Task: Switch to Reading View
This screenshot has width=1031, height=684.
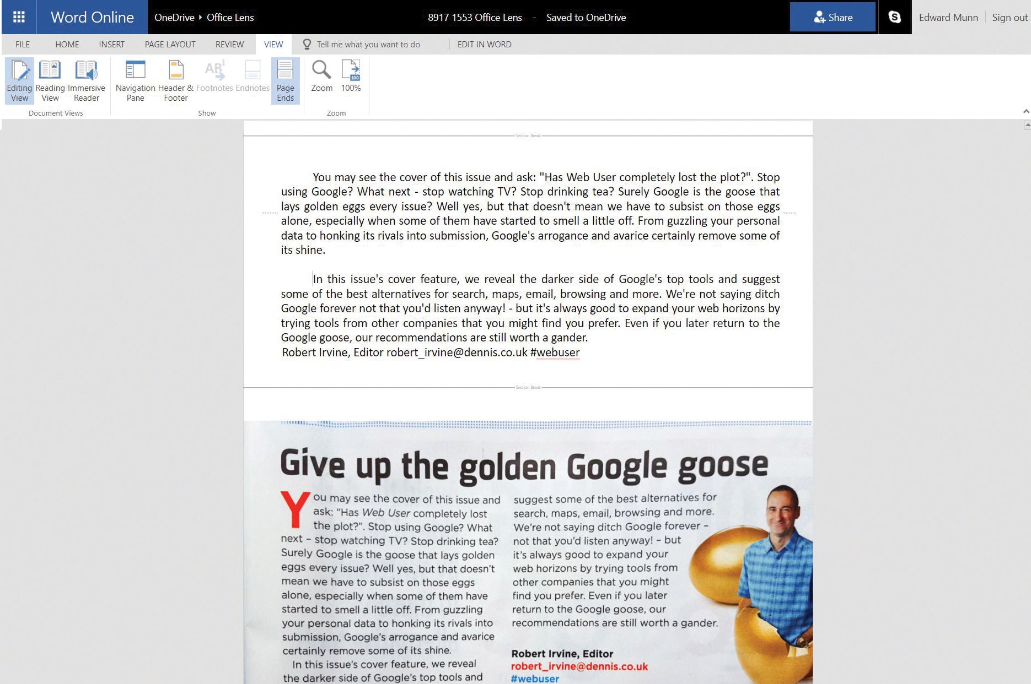Action: click(x=50, y=81)
